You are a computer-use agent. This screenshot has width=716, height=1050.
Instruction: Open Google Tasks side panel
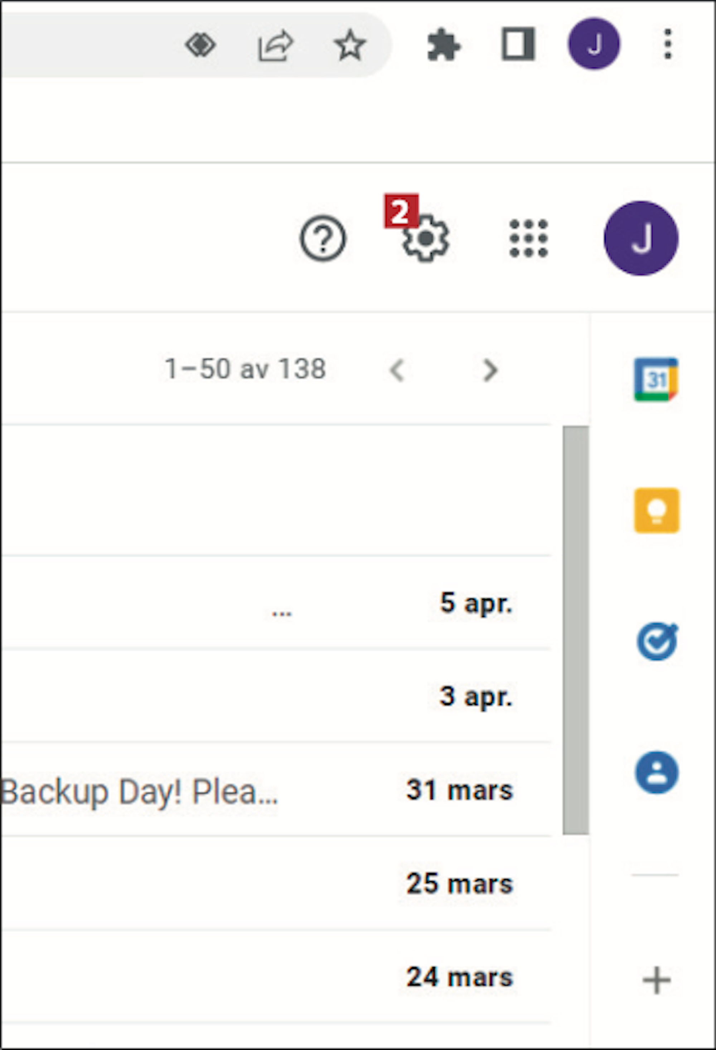coord(657,641)
